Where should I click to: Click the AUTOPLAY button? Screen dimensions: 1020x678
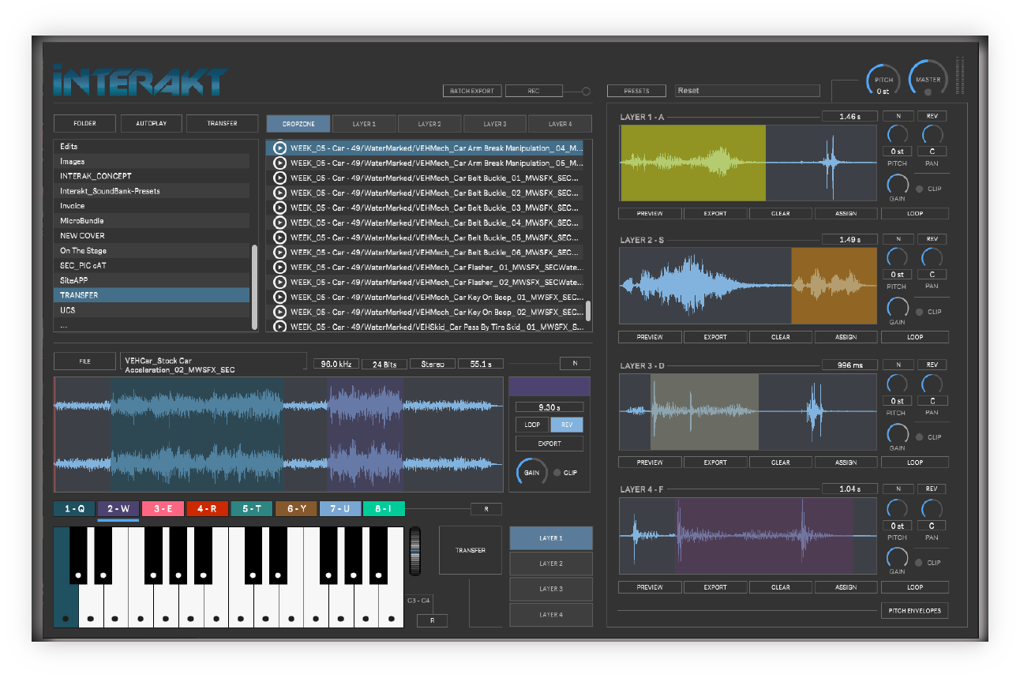point(151,124)
